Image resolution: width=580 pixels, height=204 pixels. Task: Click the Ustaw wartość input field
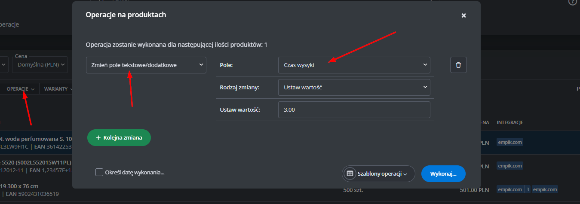(354, 110)
